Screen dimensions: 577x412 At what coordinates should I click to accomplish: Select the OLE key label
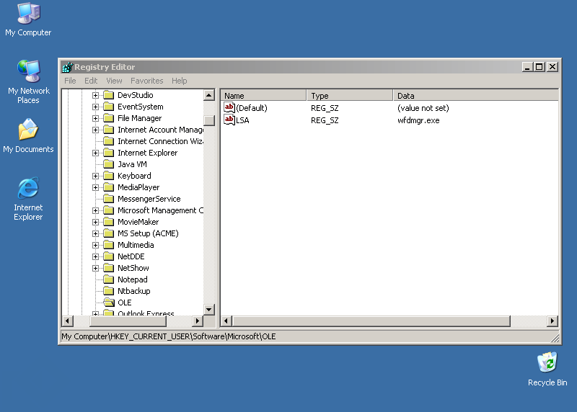124,303
